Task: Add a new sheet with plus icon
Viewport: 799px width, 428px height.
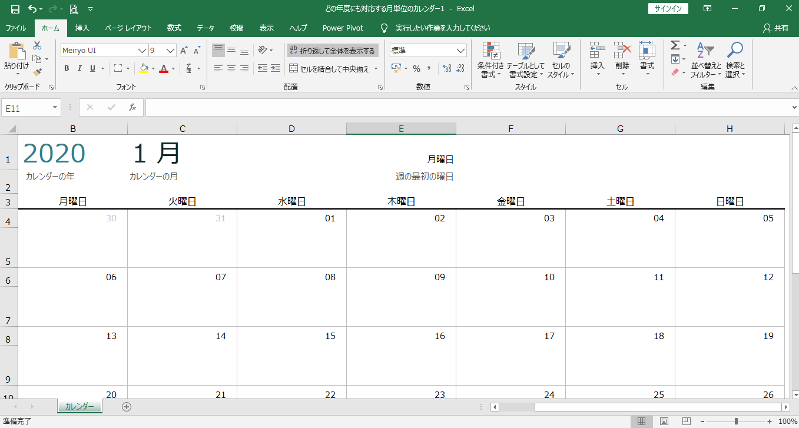Action: [127, 406]
